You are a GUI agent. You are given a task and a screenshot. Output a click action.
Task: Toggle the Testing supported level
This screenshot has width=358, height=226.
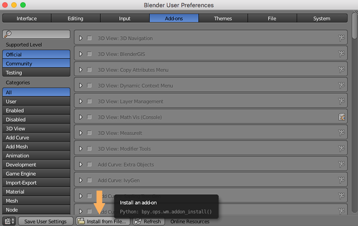pos(36,72)
